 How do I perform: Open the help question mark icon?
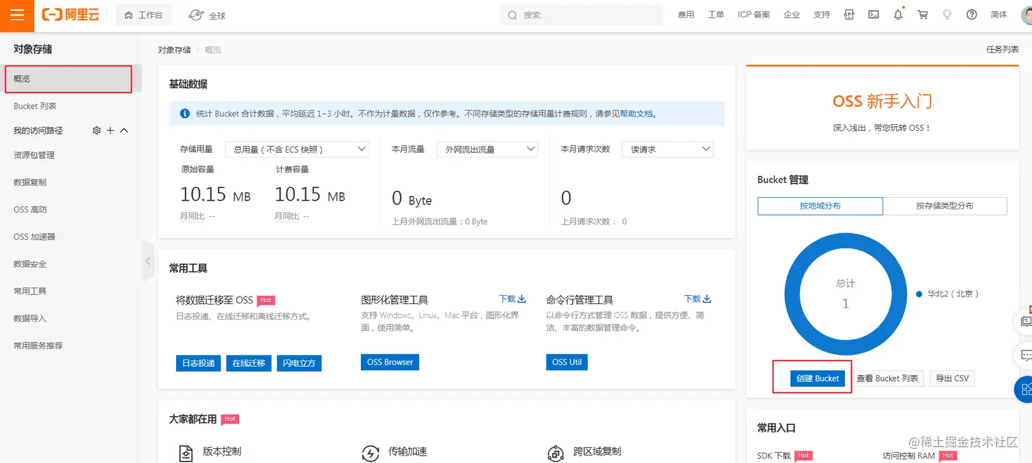tap(972, 15)
